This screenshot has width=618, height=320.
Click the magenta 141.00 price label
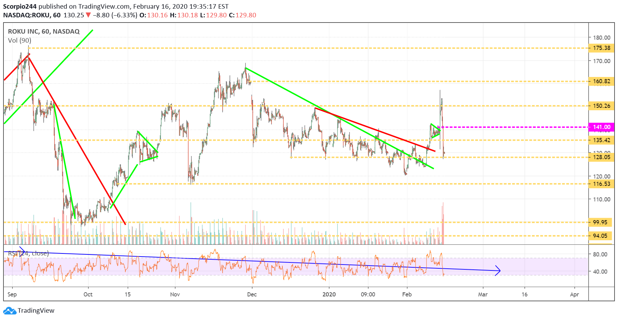601,127
